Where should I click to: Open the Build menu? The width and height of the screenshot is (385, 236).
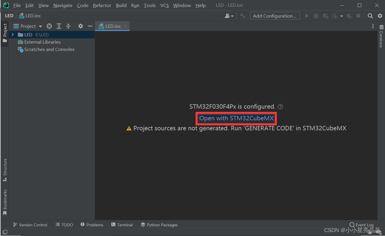tap(121, 5)
